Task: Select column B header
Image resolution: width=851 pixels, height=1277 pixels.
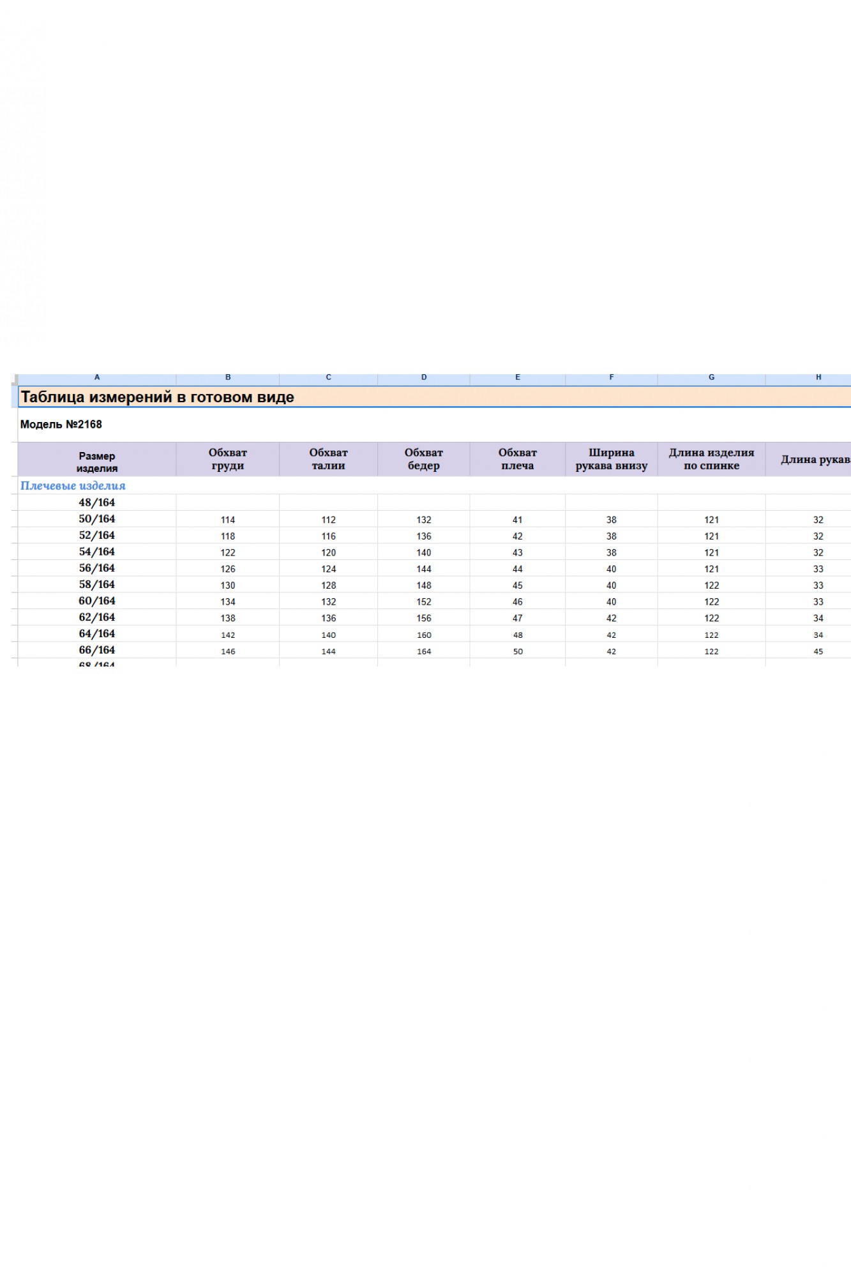Action: point(228,377)
